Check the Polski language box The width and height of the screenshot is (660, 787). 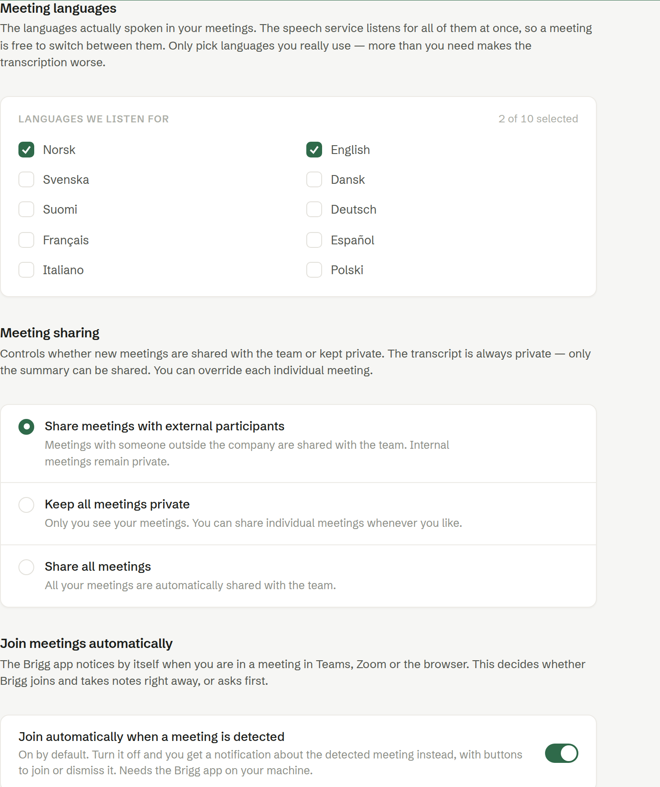click(314, 270)
